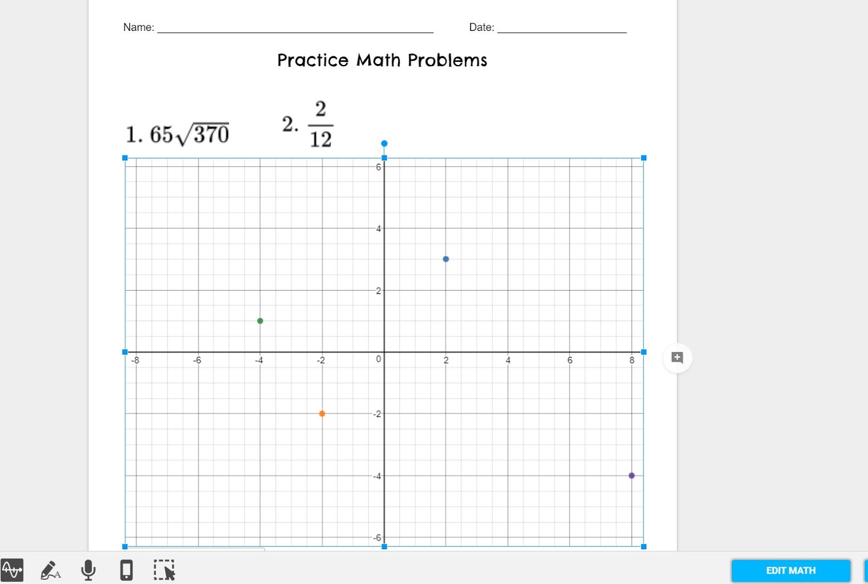
Task: Click the purple point on the graph
Action: (x=631, y=476)
